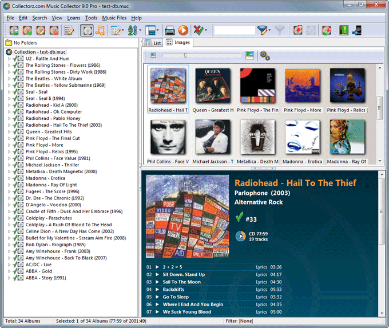Open Lyrics for track 06 'Where I End And You Begin'
The height and width of the screenshot is (328, 389).
pos(261,305)
